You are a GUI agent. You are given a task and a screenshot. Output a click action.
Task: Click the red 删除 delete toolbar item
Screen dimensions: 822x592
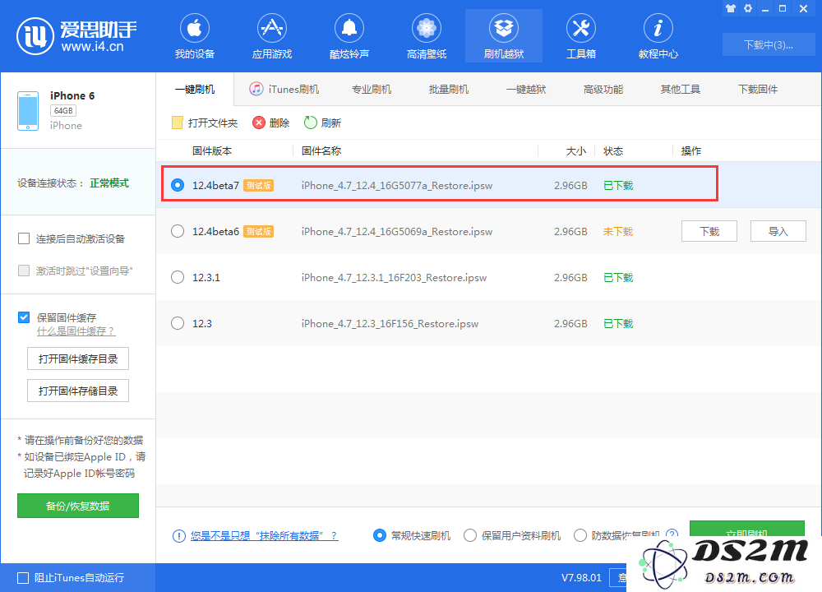point(271,123)
